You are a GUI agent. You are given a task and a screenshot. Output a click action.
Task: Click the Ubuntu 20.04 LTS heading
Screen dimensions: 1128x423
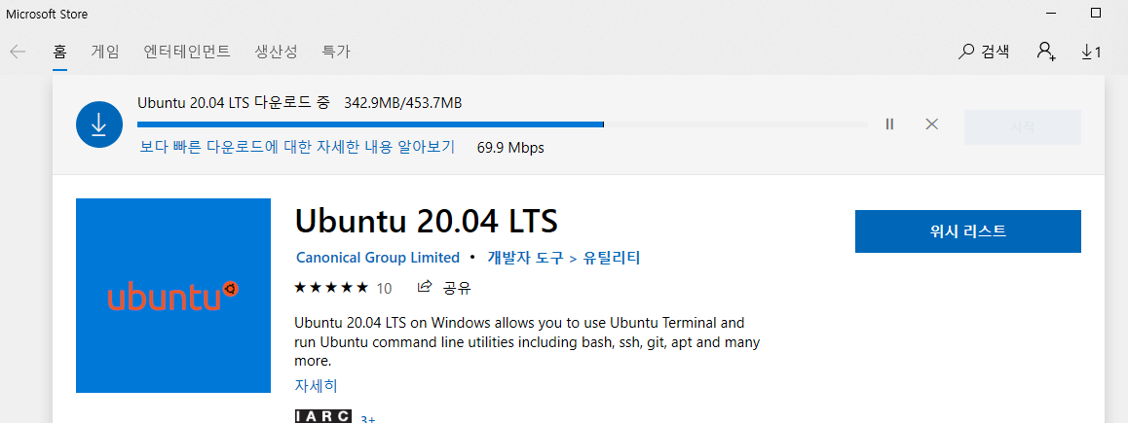click(427, 221)
